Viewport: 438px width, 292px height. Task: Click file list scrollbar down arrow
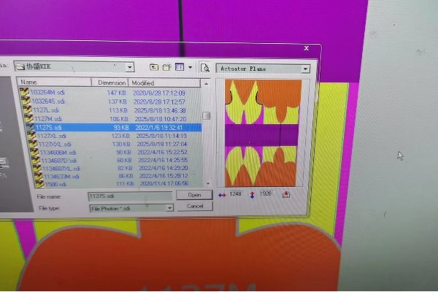[x=208, y=183]
